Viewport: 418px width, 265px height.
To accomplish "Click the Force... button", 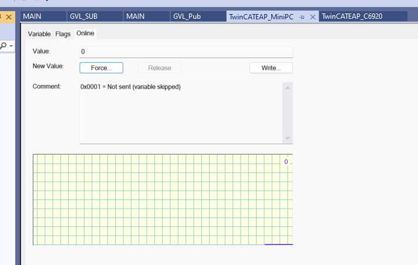I will tap(102, 67).
